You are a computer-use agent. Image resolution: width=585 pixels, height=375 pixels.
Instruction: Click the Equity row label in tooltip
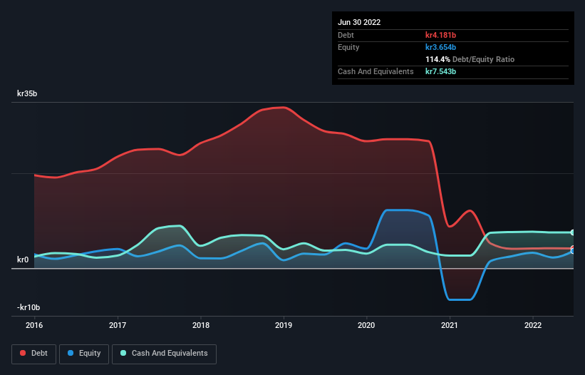348,47
